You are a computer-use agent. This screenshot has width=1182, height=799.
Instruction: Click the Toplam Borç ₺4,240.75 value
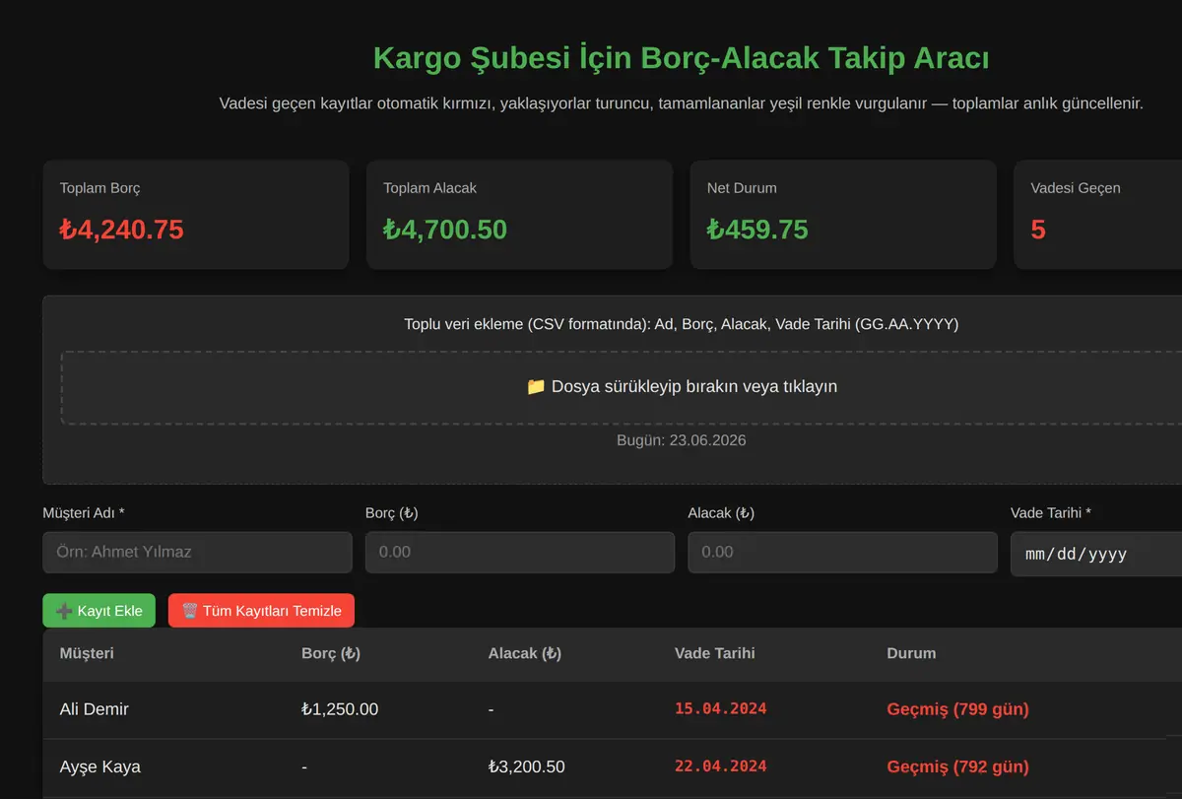coord(121,230)
